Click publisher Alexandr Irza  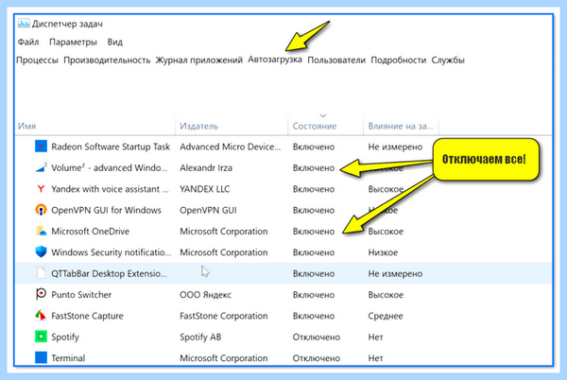(x=206, y=167)
